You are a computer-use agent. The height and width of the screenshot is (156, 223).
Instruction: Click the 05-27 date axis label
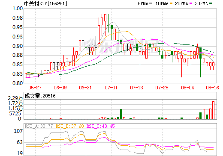coord(35,88)
